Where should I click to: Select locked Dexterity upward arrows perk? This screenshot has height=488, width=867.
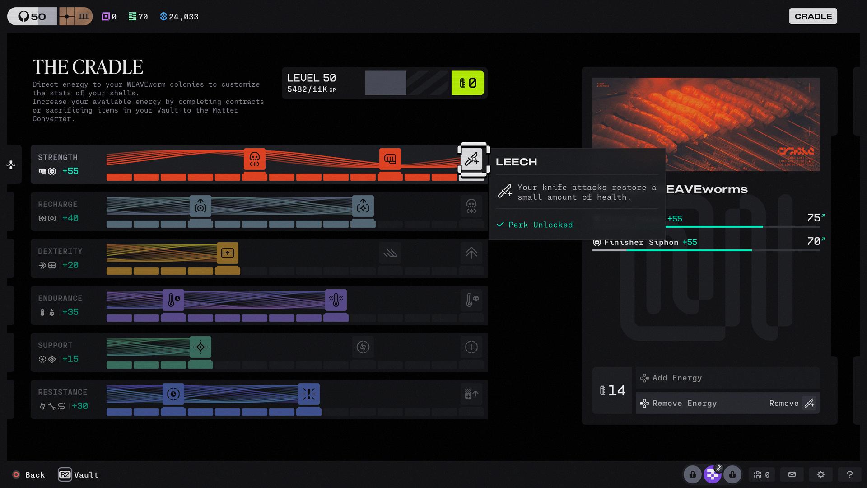471,253
